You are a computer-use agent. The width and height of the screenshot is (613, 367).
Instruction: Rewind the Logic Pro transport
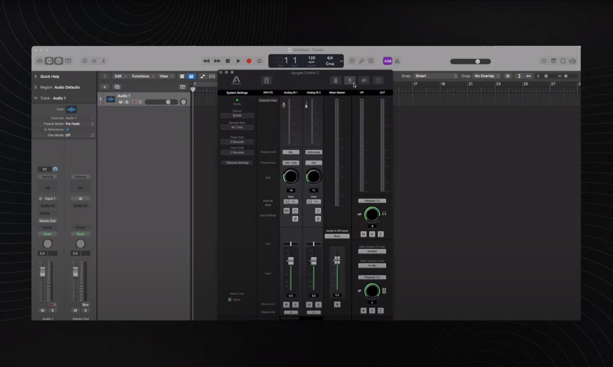[x=206, y=61]
